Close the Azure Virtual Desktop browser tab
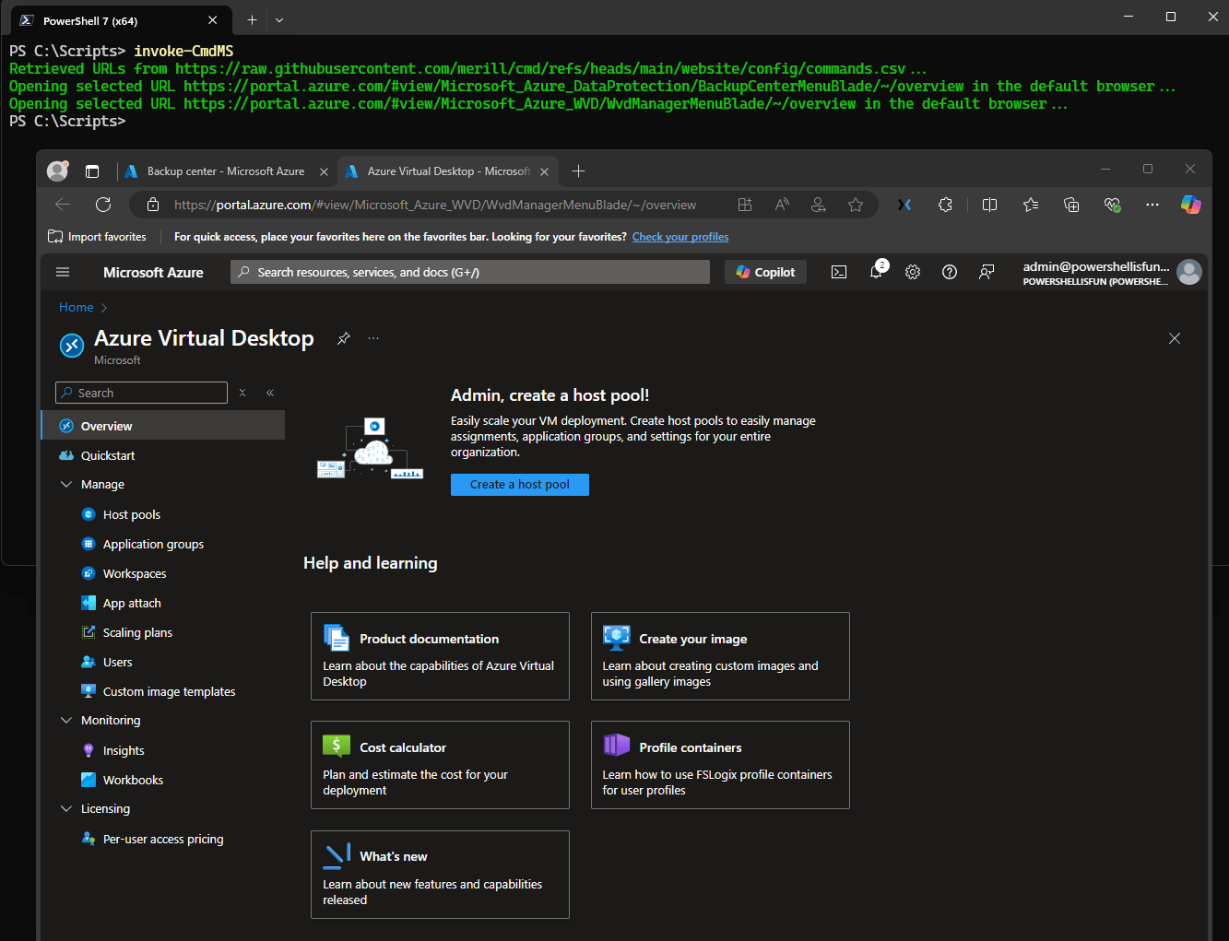Viewport: 1229px width, 941px height. (x=544, y=171)
